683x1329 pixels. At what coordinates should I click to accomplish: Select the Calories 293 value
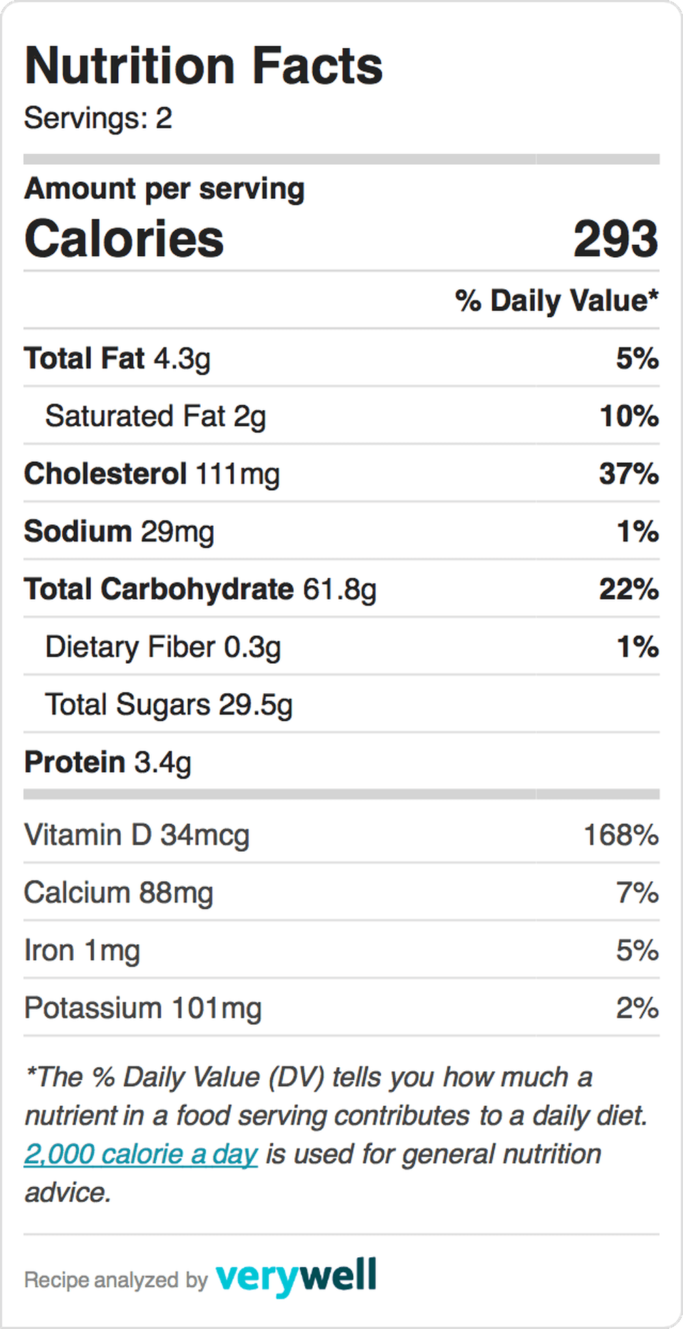[615, 239]
